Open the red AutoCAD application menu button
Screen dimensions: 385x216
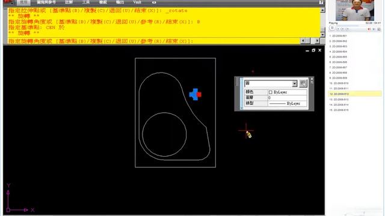click(8, 2)
